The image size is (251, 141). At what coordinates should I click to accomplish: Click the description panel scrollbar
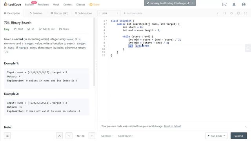(x=94, y=52)
